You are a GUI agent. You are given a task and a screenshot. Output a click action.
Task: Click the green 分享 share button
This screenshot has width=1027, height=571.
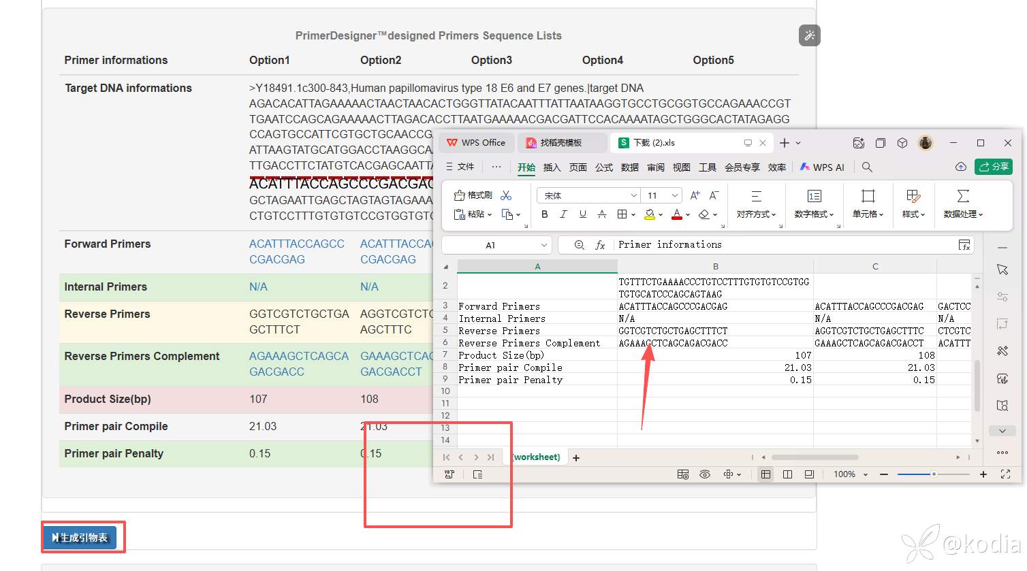click(x=994, y=167)
